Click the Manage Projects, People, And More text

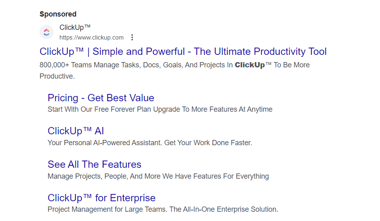[104, 176]
